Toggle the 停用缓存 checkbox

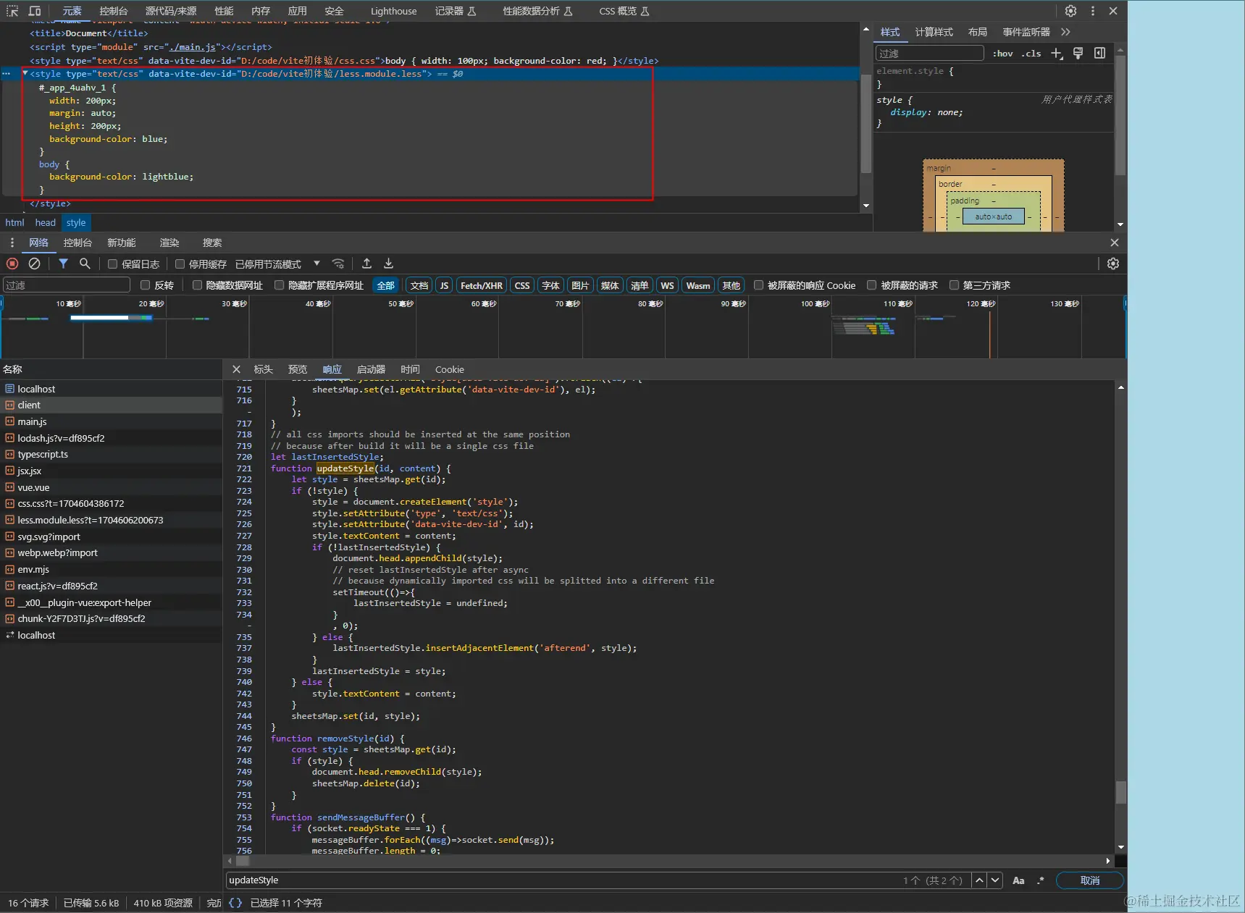click(x=180, y=264)
